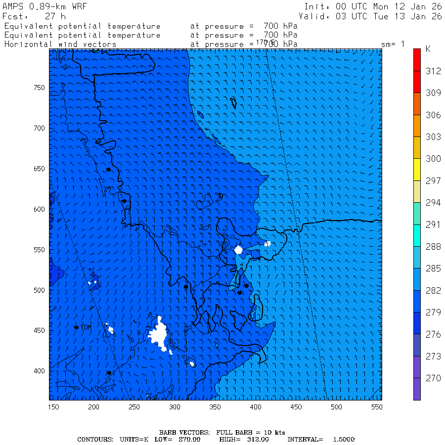Click the 250 tick label on the horizontal axis
445x445 pixels.
(134, 407)
